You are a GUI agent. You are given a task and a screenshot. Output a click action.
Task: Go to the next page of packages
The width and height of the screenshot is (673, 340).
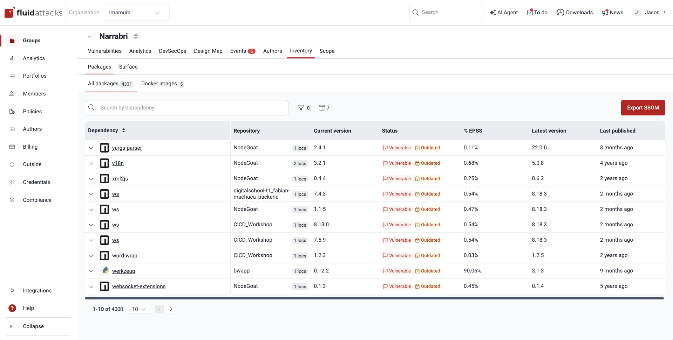(171, 309)
